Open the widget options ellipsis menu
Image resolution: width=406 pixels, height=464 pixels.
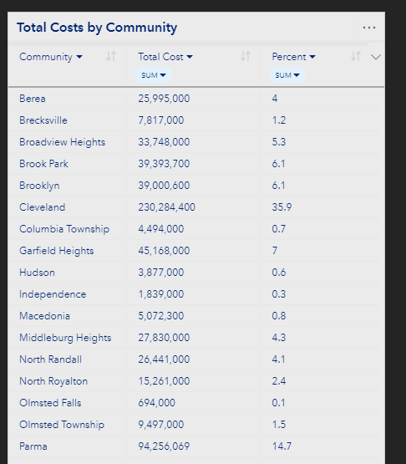coord(369,28)
